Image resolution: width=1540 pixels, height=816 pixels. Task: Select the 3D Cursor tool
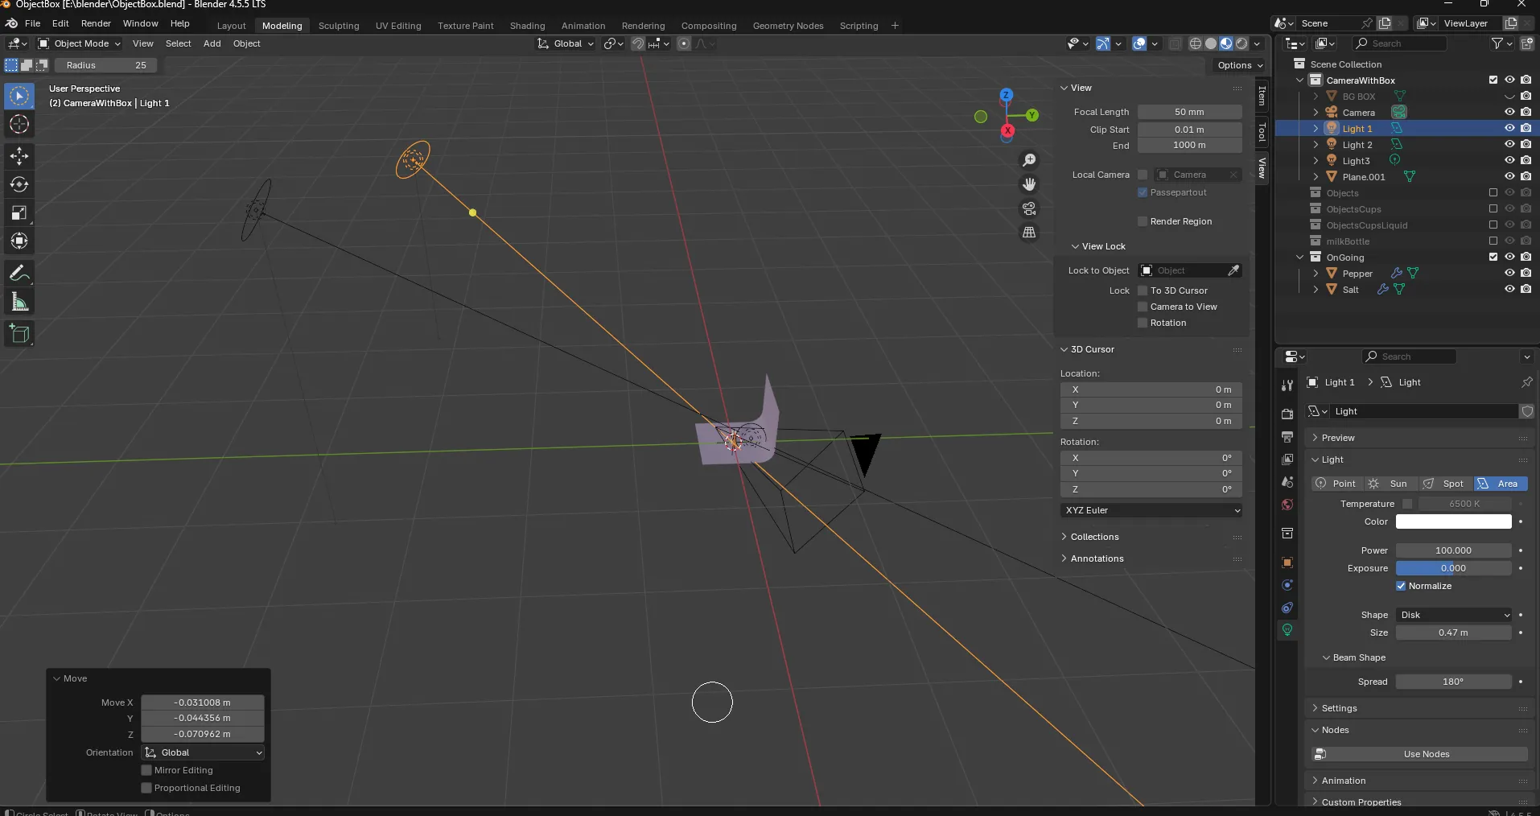[19, 125]
